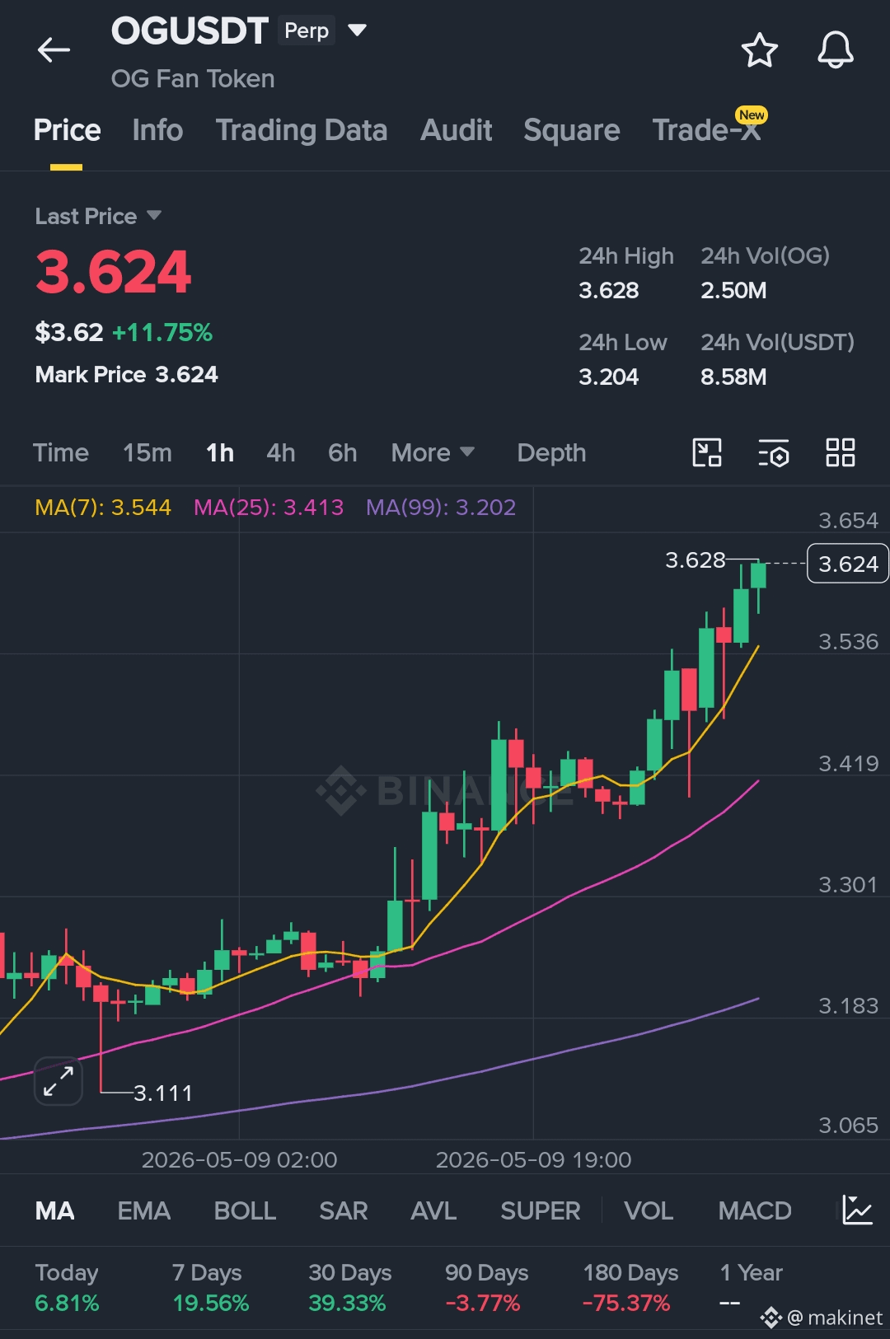Toggle the SAR indicator

pyautogui.click(x=344, y=1210)
